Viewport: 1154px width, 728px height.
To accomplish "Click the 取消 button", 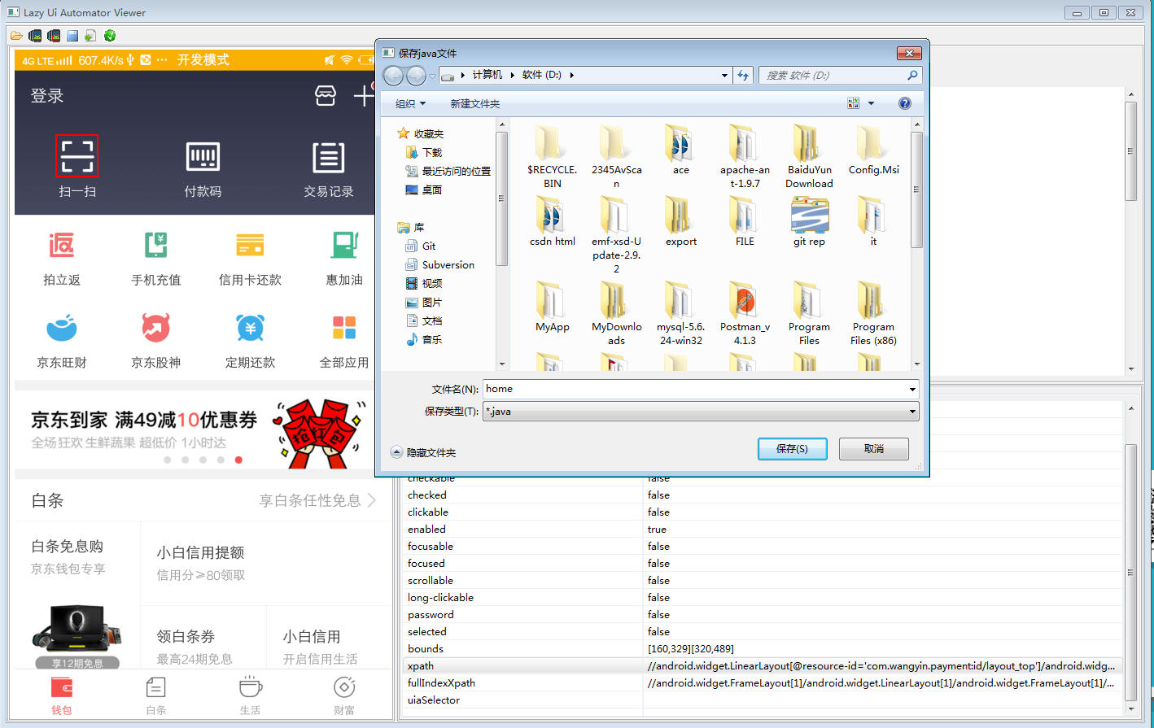I will coord(874,449).
